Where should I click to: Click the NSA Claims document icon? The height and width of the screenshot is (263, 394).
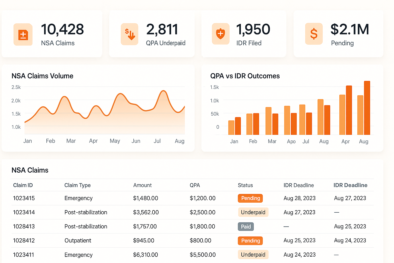pos(23,34)
